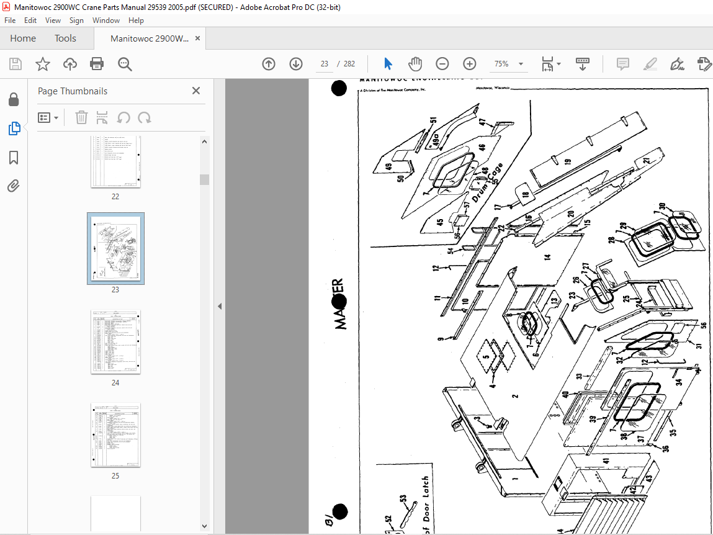Go to the next page with the down arrow

pos(296,64)
